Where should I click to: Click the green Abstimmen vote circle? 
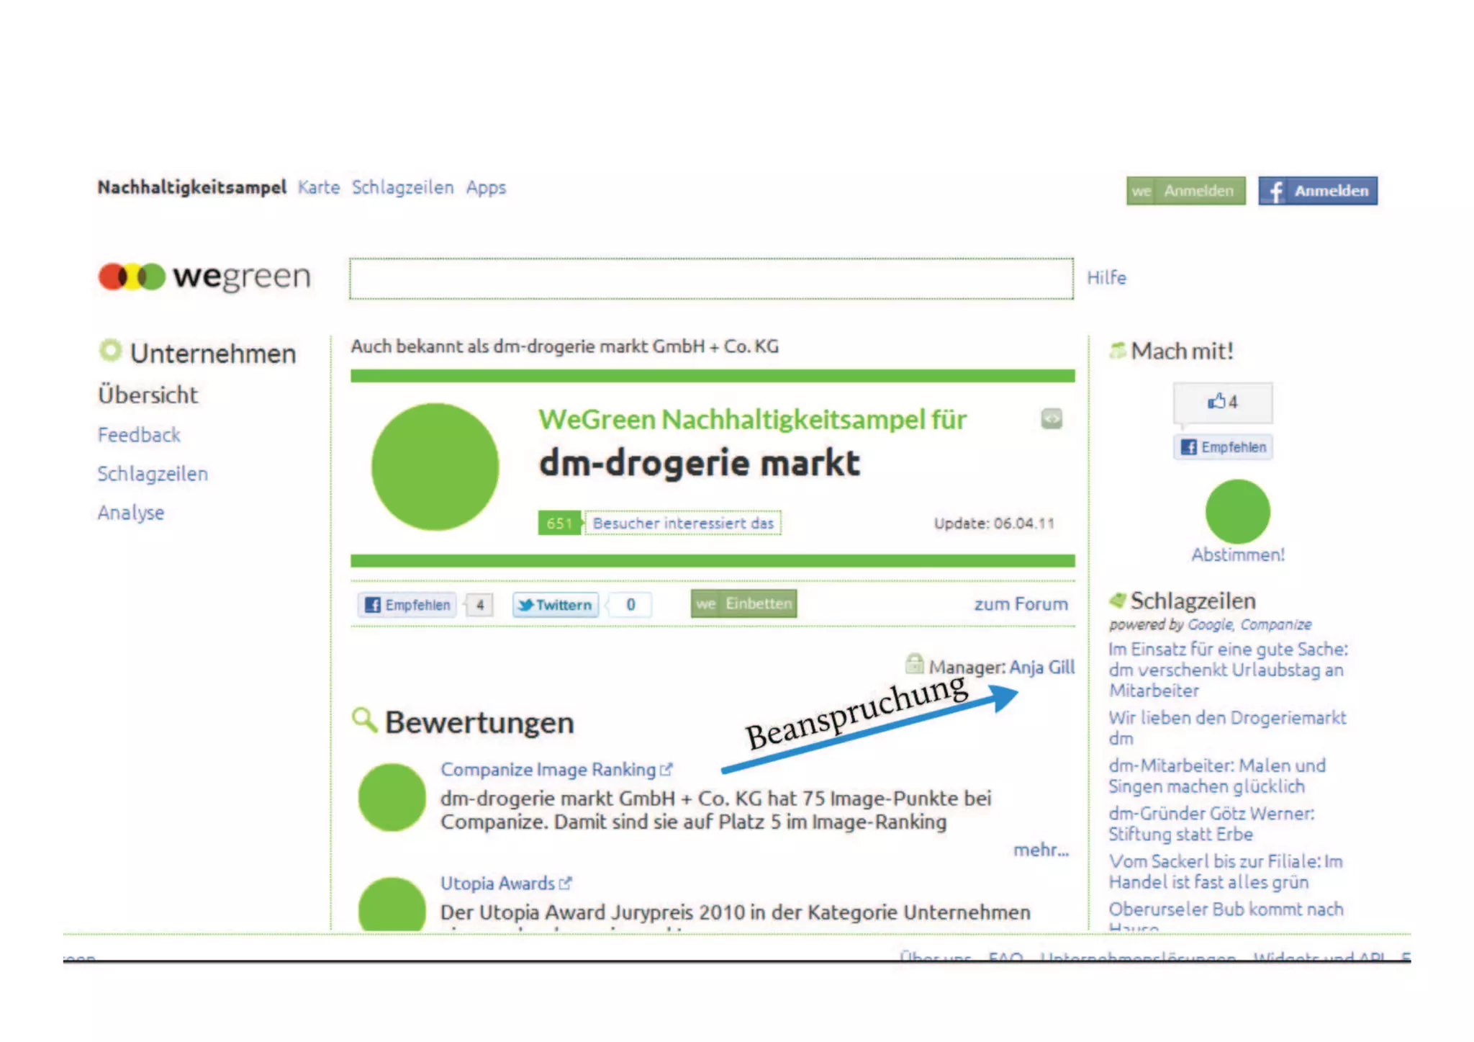(x=1237, y=511)
